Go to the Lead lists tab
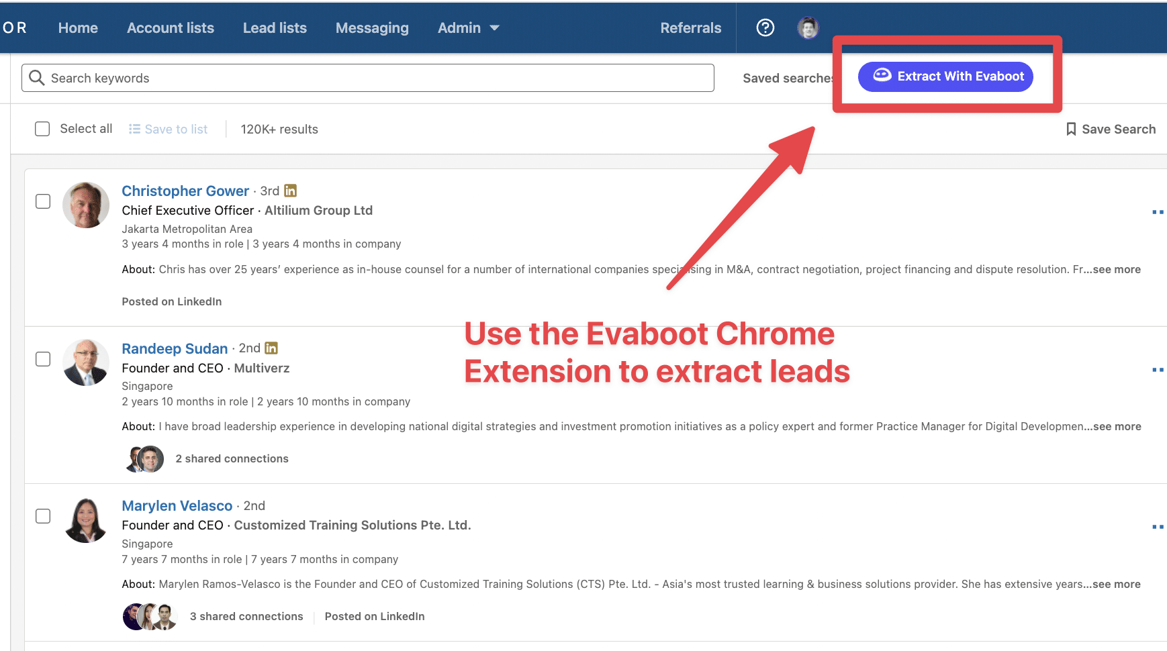Viewport: 1167px width, 651px height. coord(275,28)
